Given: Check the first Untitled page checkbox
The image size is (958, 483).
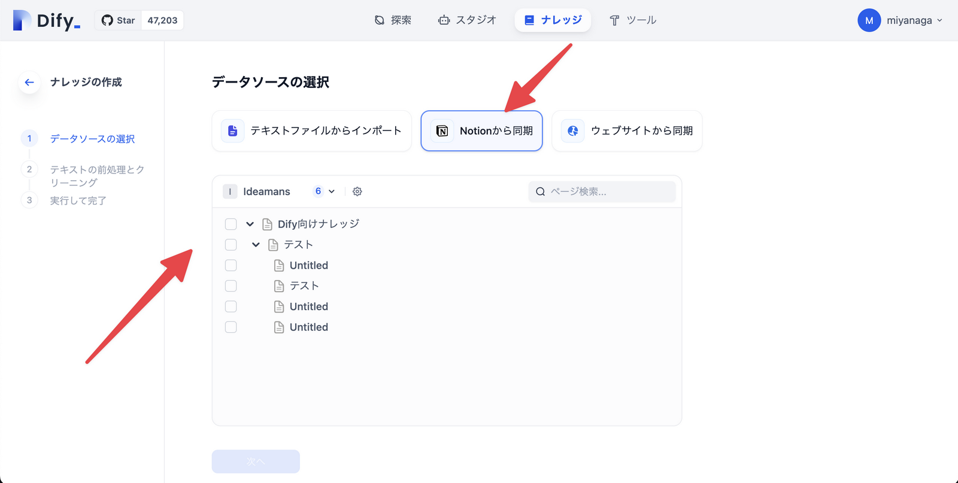Looking at the screenshot, I should (231, 265).
